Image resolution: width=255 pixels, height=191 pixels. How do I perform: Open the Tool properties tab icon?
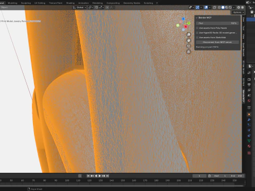point(249,73)
